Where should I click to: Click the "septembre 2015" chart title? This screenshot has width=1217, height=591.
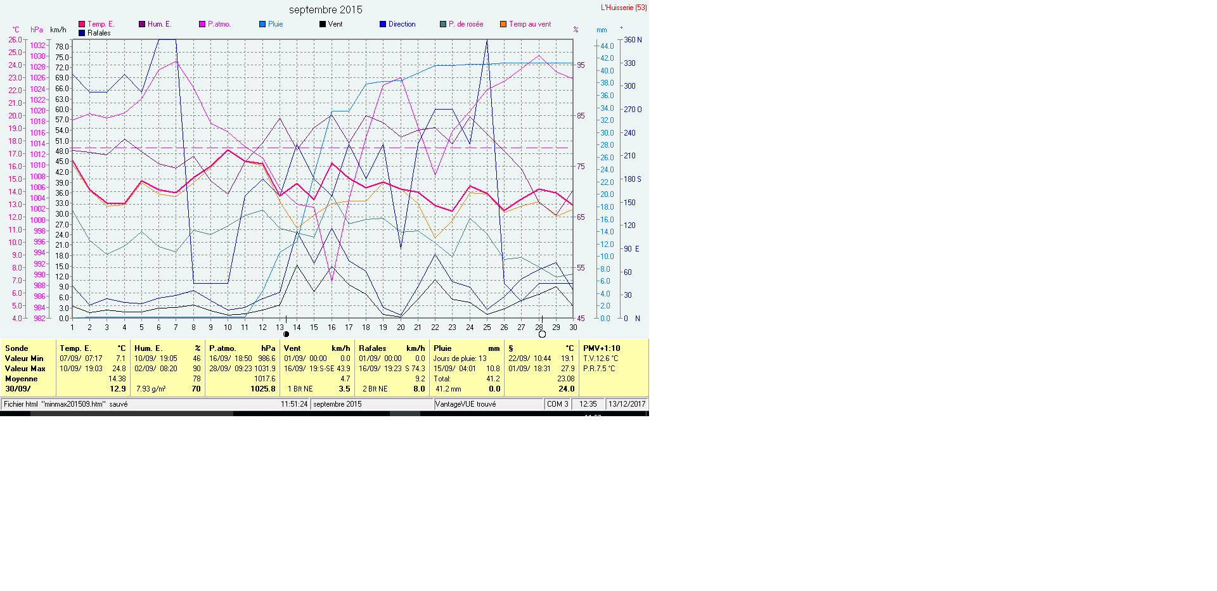pos(326,10)
